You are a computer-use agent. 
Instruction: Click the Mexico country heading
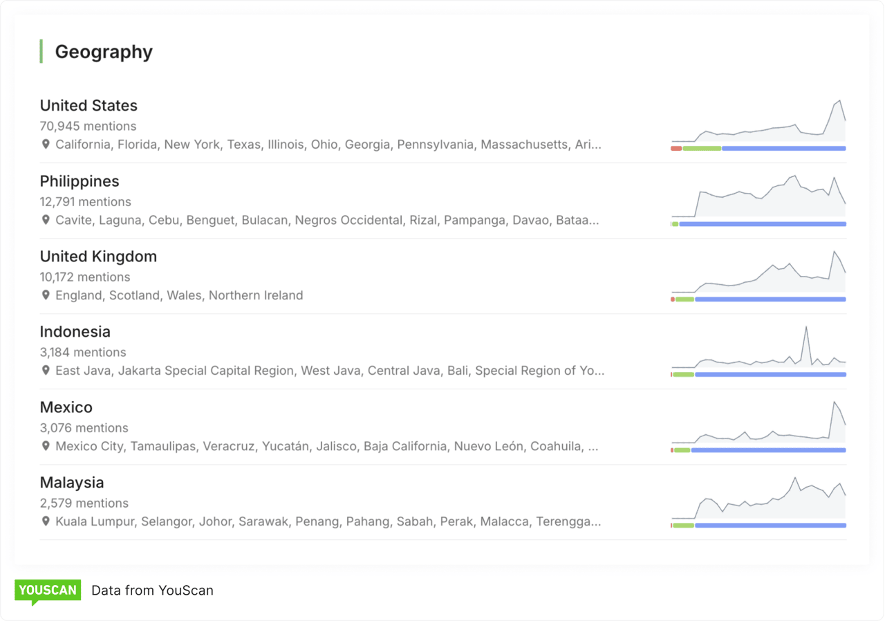pos(66,407)
